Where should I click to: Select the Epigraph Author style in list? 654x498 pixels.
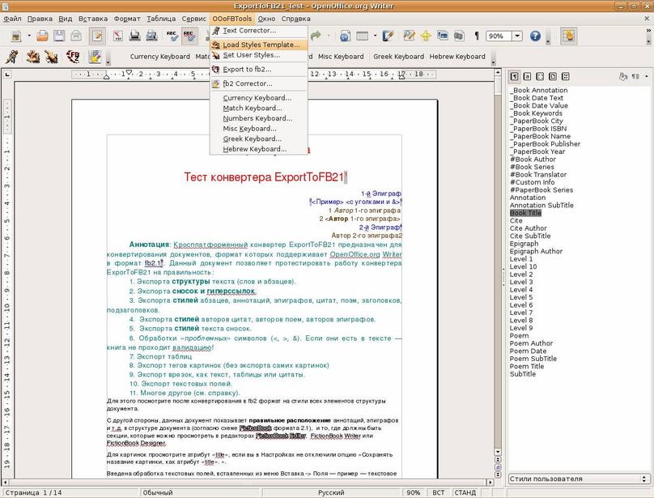536,251
